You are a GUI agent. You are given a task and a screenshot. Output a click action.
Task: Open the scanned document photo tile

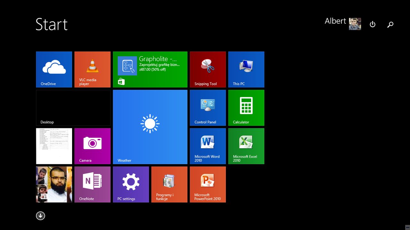(x=54, y=146)
